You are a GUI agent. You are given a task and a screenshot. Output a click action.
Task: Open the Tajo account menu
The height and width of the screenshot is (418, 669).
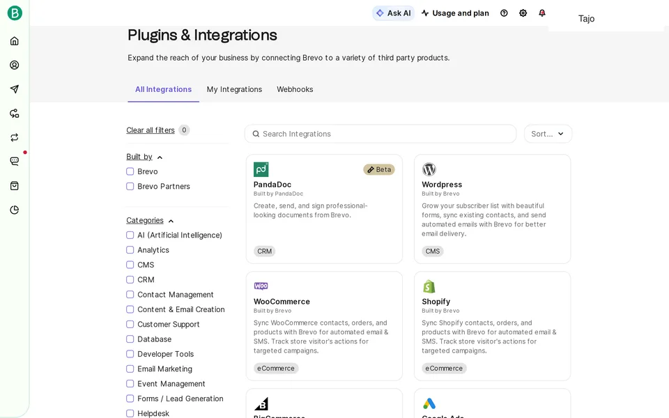coord(586,18)
